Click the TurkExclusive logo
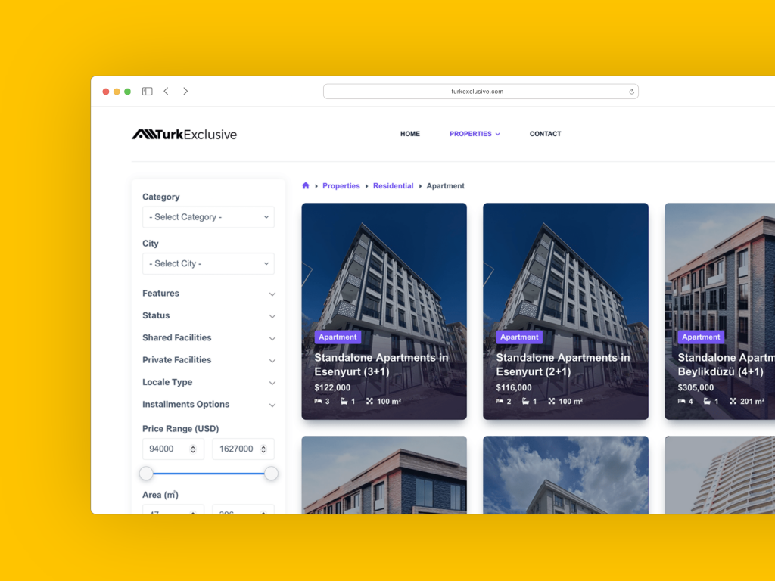The image size is (775, 581). point(184,135)
